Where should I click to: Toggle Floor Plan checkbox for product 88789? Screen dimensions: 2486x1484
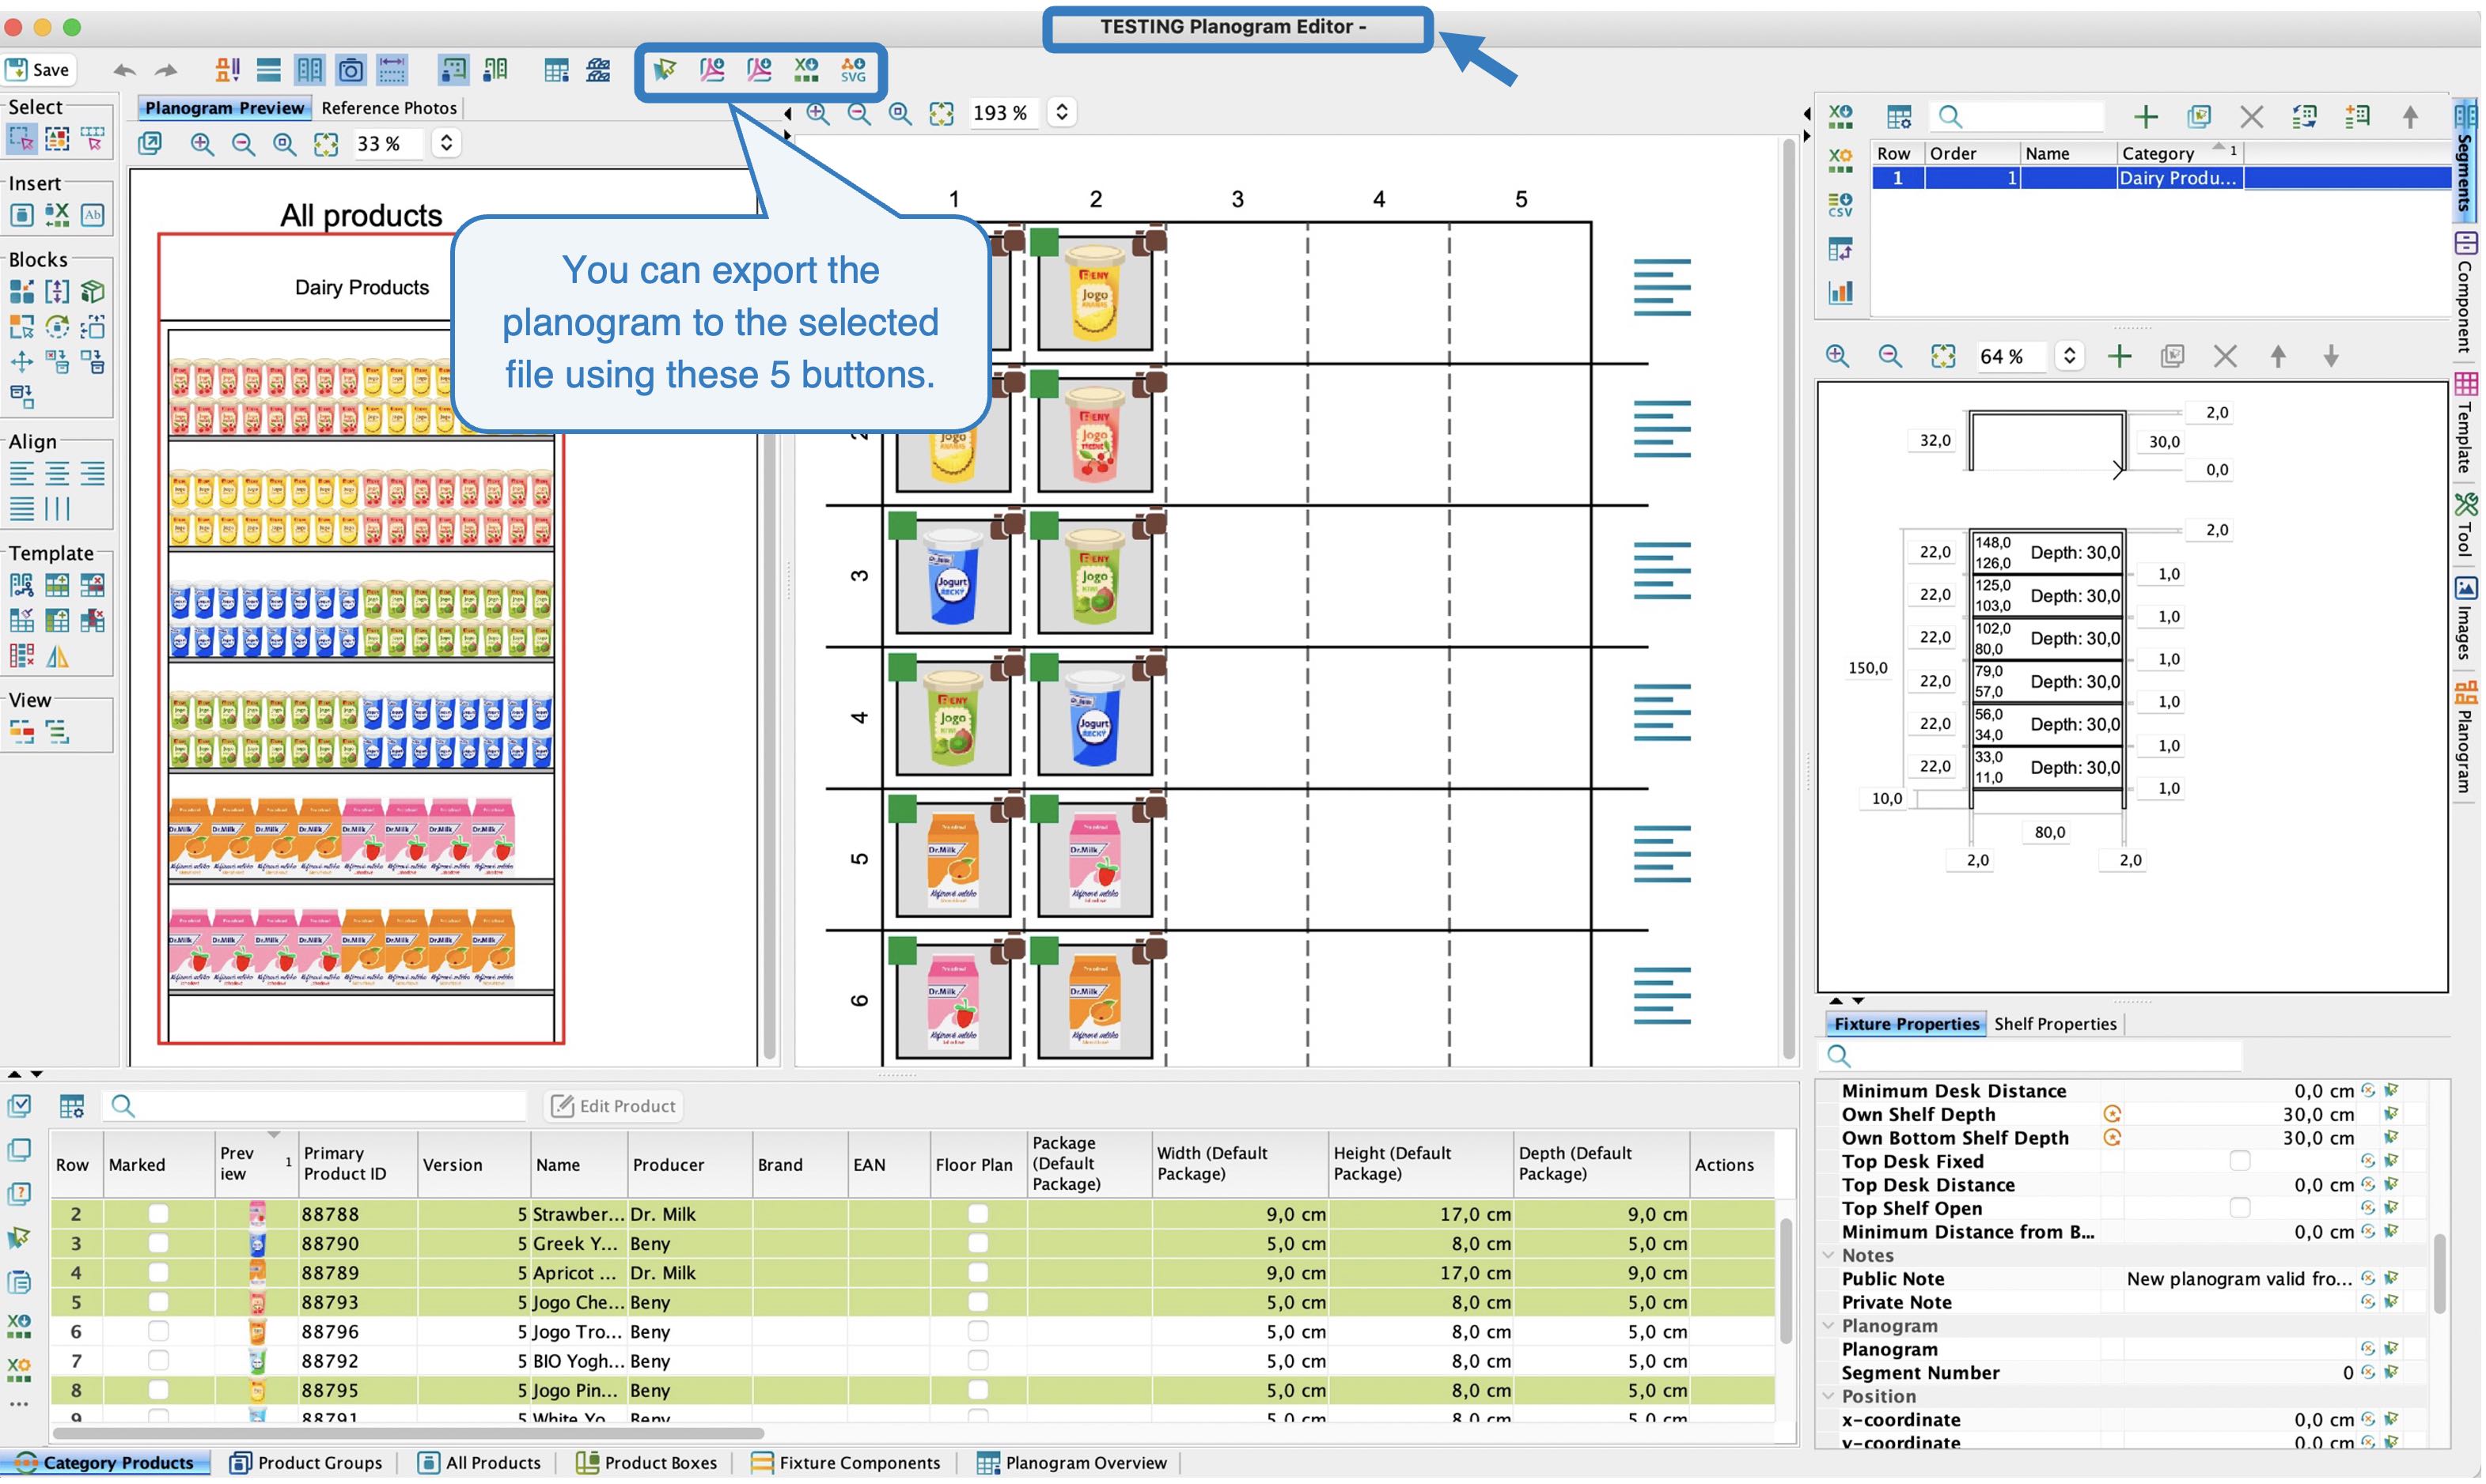(978, 1272)
